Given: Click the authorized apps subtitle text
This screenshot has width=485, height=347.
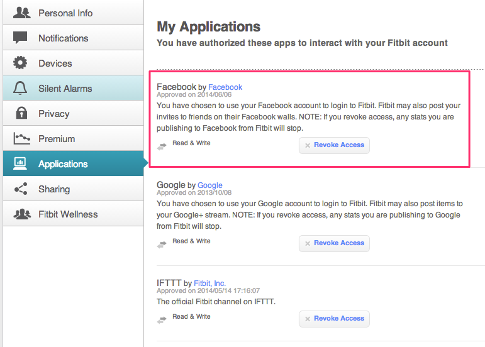Looking at the screenshot, I should pyautogui.click(x=302, y=43).
